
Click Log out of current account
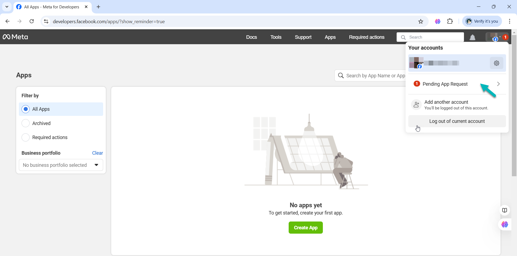pyautogui.click(x=457, y=121)
